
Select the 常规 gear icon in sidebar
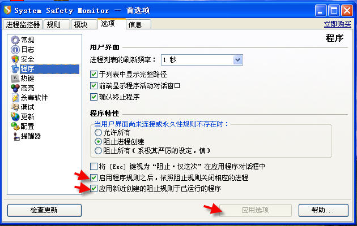point(15,40)
